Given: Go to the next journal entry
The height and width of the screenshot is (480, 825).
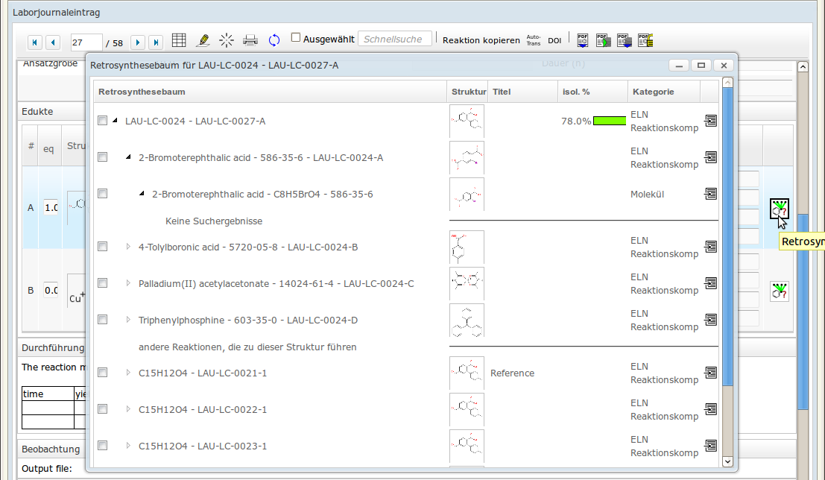Looking at the screenshot, I should coord(137,41).
